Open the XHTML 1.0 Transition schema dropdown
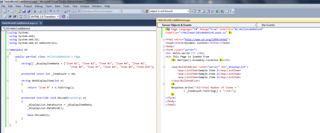Viewport: 320px width, 133px height. click(44, 17)
